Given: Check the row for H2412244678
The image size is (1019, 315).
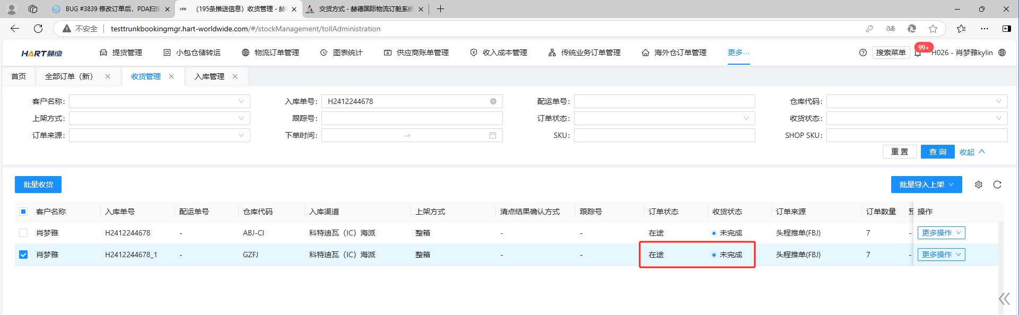Looking at the screenshot, I should 23,233.
